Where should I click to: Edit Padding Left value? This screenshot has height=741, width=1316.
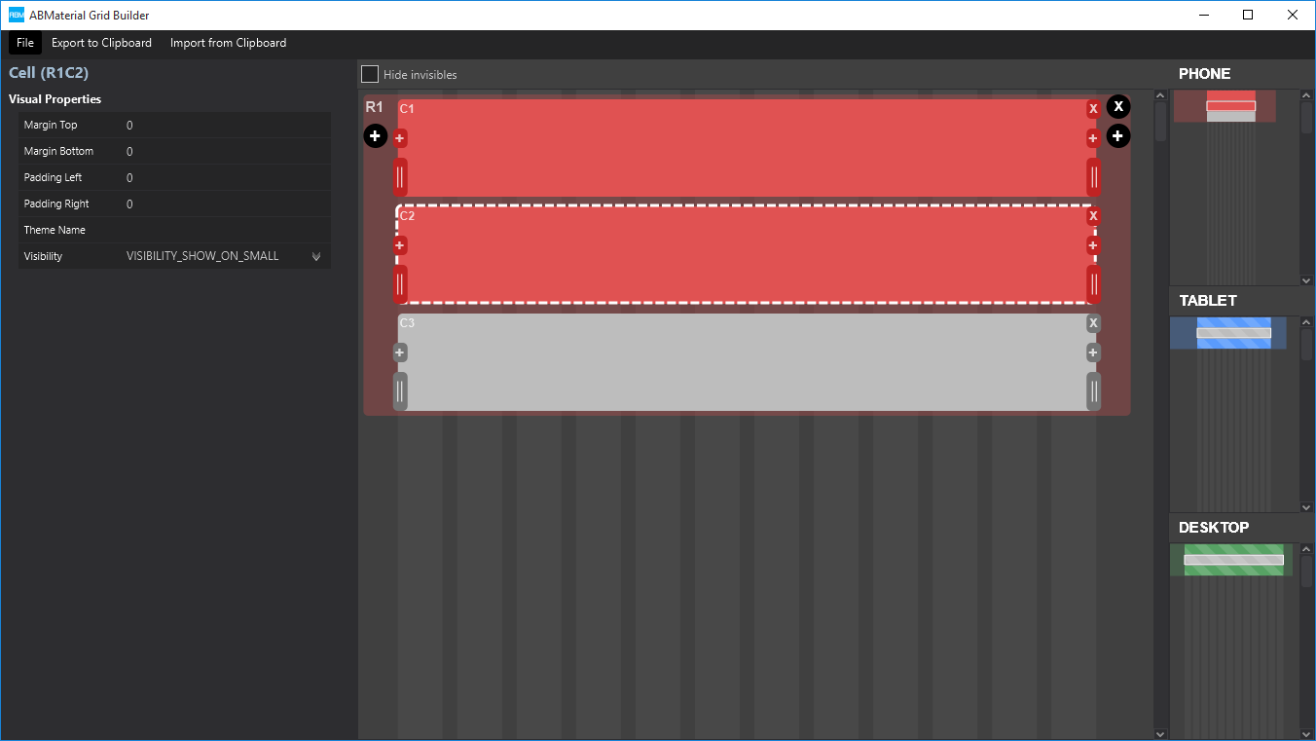(x=226, y=177)
